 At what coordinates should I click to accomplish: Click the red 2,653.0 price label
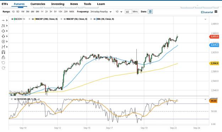[x=214, y=37]
